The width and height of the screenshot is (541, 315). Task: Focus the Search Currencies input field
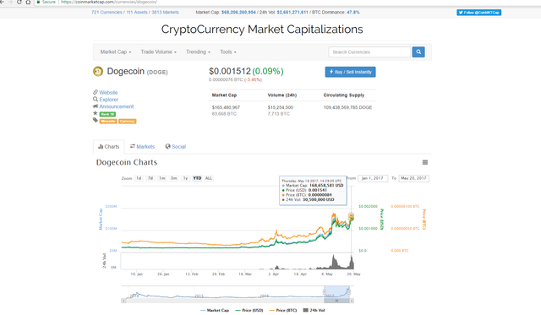[369, 52]
